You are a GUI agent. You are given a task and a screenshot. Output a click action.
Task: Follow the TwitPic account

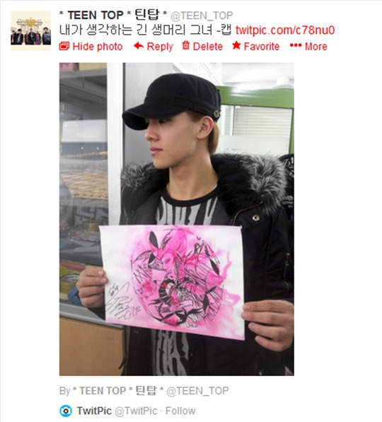click(x=180, y=411)
